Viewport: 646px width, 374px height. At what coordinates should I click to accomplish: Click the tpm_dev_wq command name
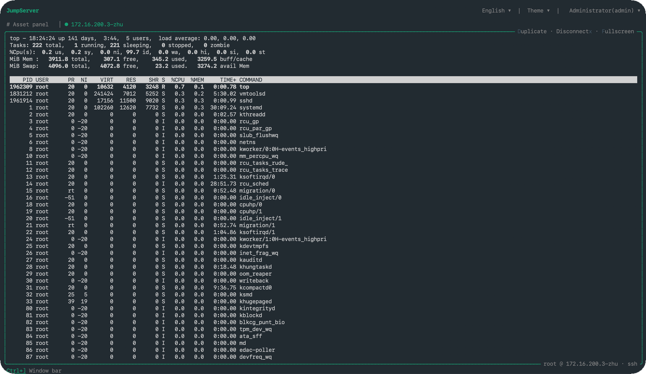(255, 329)
